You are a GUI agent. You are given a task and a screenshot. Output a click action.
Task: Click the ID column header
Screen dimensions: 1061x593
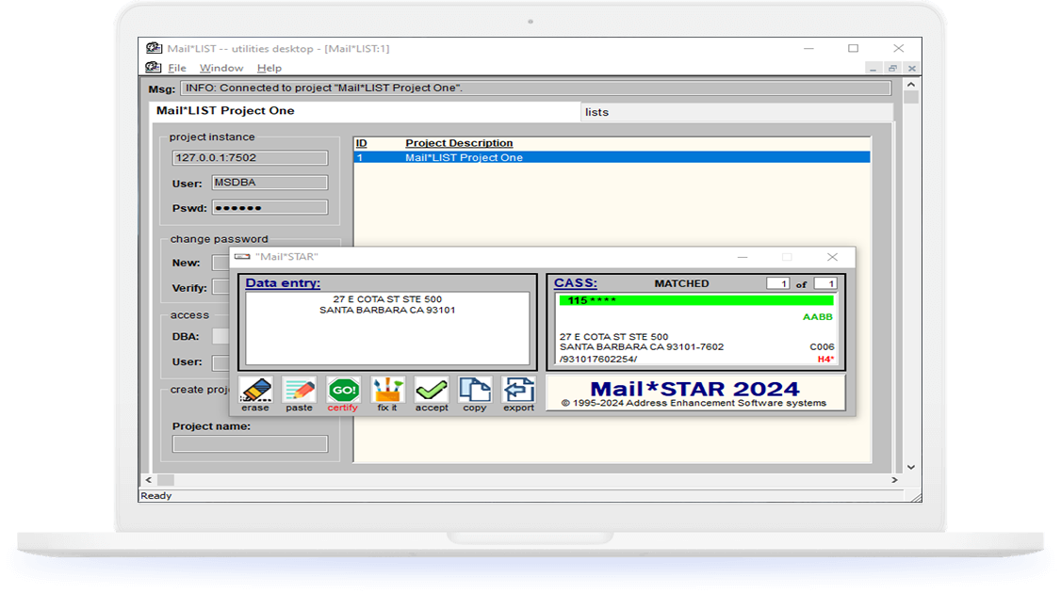tap(361, 143)
